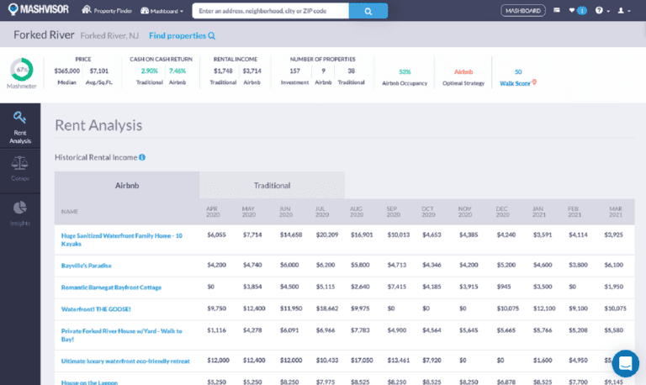
Task: Click the Find properties link
Action: click(x=182, y=35)
